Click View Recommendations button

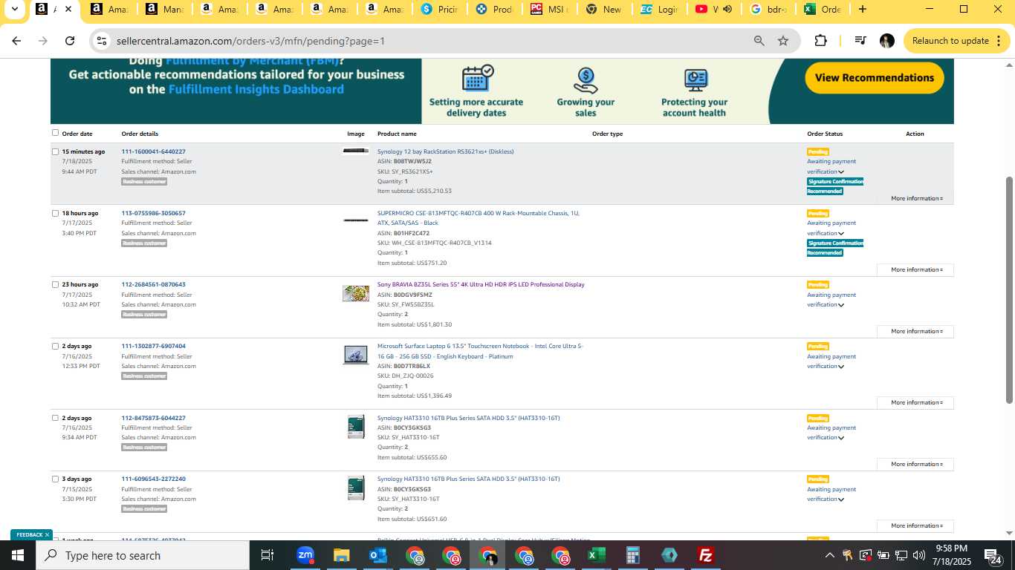(875, 78)
